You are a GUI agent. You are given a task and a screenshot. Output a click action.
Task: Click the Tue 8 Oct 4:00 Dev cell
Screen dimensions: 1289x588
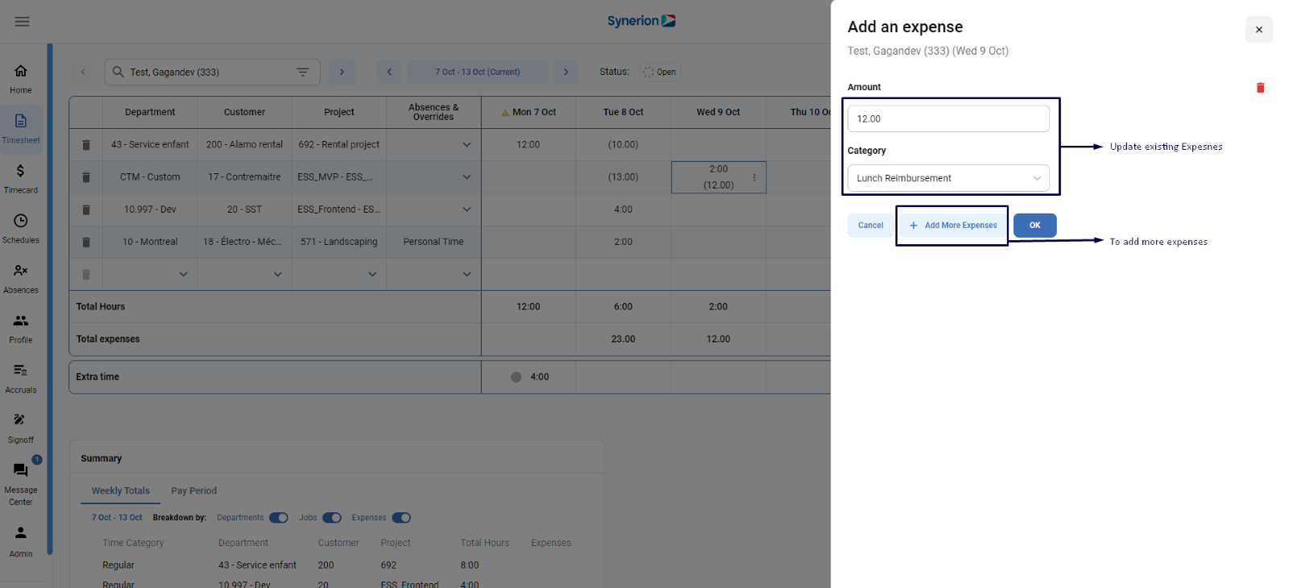[623, 209]
